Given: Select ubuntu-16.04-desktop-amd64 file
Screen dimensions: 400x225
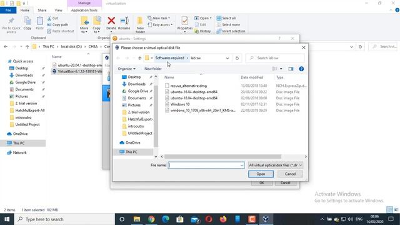Looking at the screenshot, I should coord(194,92).
